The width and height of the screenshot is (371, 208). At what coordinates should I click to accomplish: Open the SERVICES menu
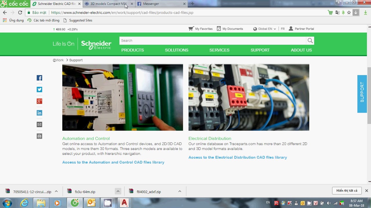click(x=219, y=50)
